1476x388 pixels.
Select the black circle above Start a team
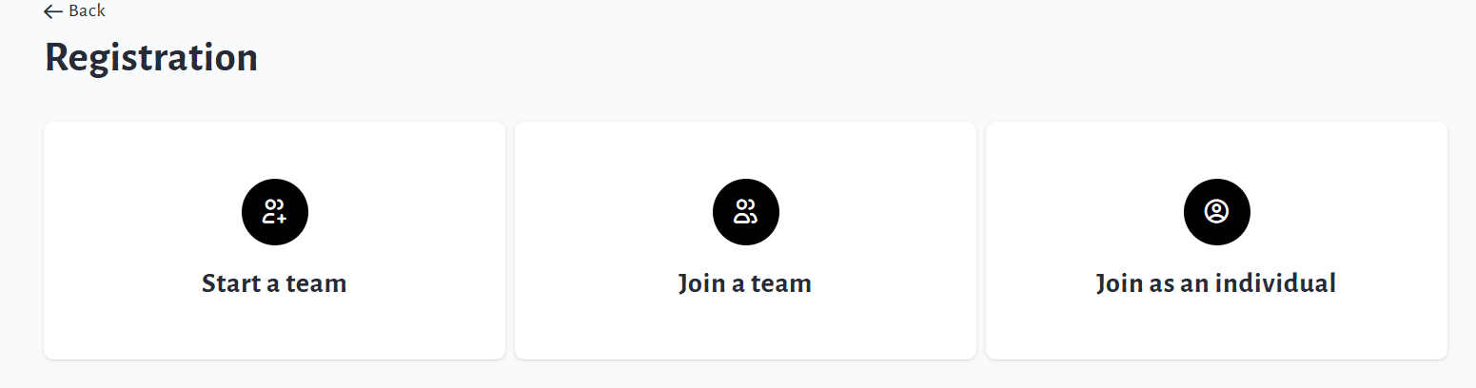[x=275, y=212]
